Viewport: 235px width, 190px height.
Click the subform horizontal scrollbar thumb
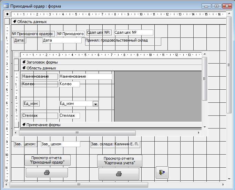pyautogui.click(x=77, y=133)
